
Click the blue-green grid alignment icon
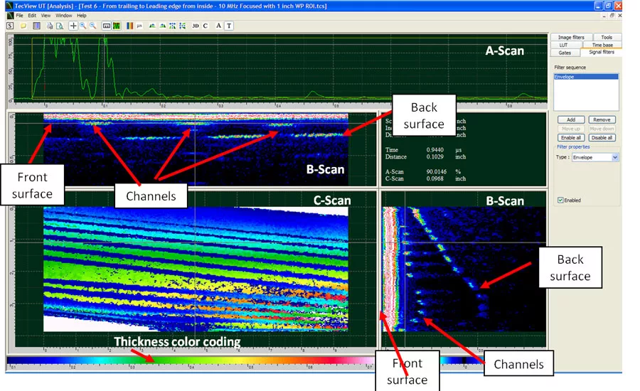pos(172,26)
